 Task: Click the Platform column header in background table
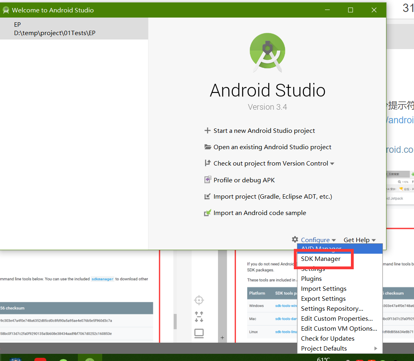point(257,293)
